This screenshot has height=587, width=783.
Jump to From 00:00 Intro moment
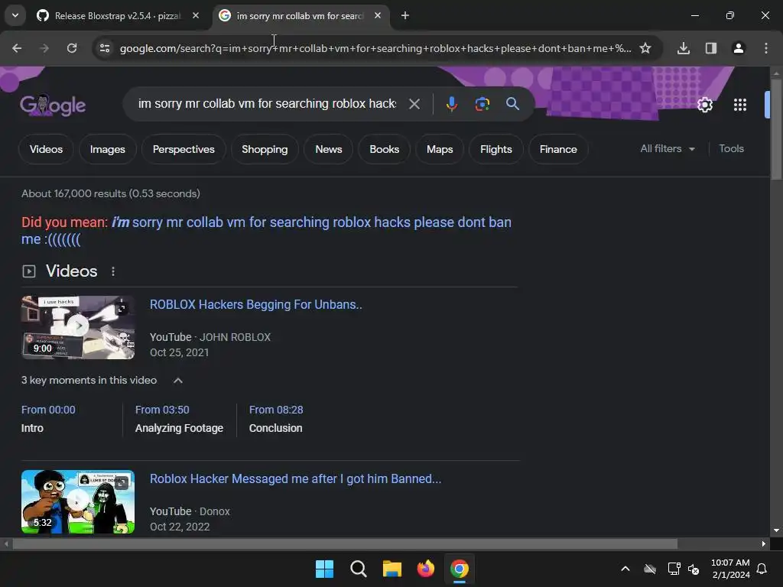point(48,419)
